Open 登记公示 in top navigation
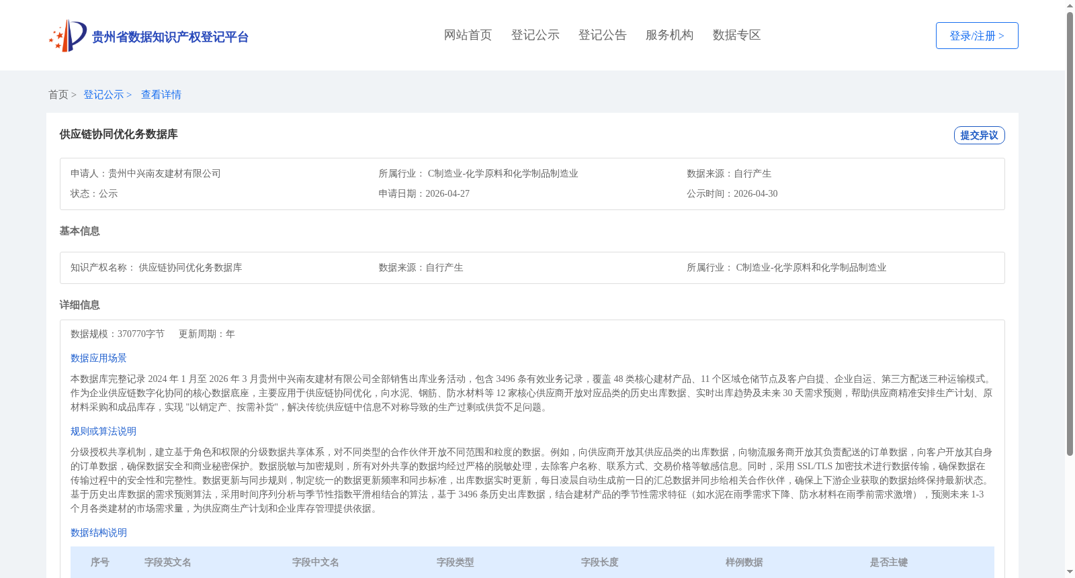1075x578 pixels. (535, 35)
